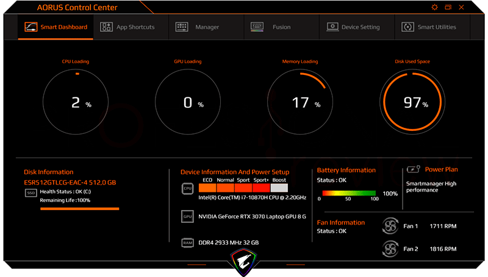Click the Disk Information heading
The width and height of the screenshot is (488, 277).
click(x=49, y=172)
